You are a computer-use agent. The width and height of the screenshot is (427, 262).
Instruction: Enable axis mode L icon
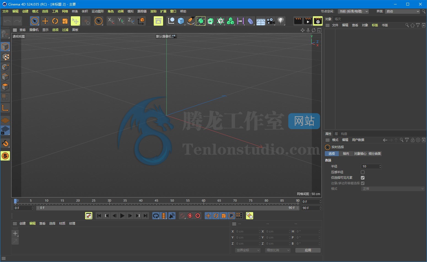(x=5, y=108)
